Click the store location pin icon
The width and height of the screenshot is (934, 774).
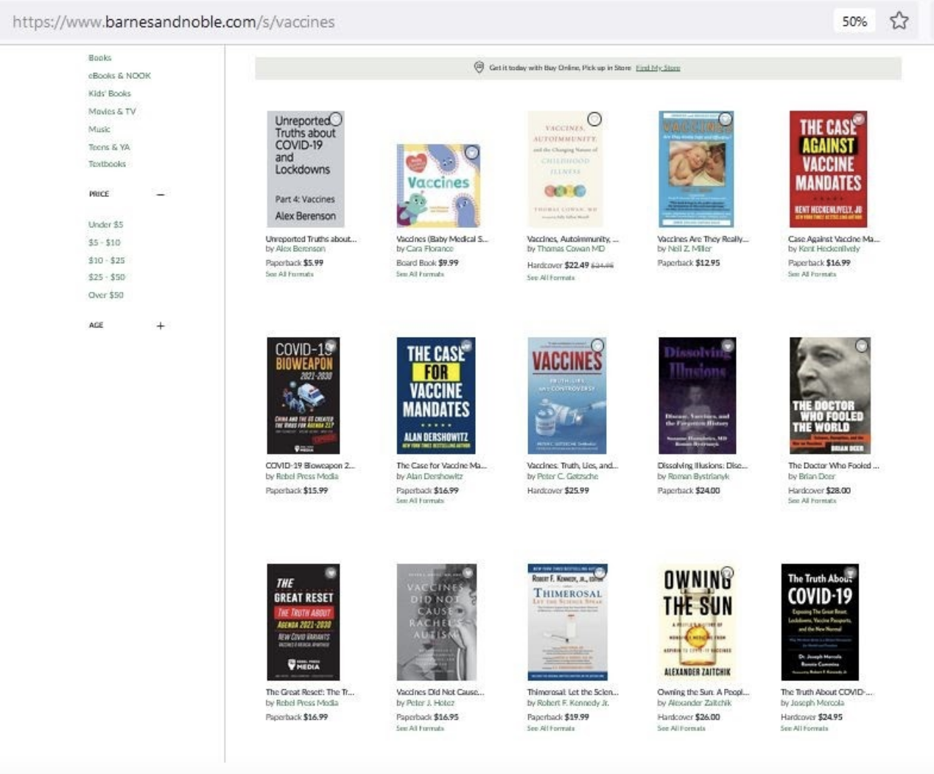[479, 67]
